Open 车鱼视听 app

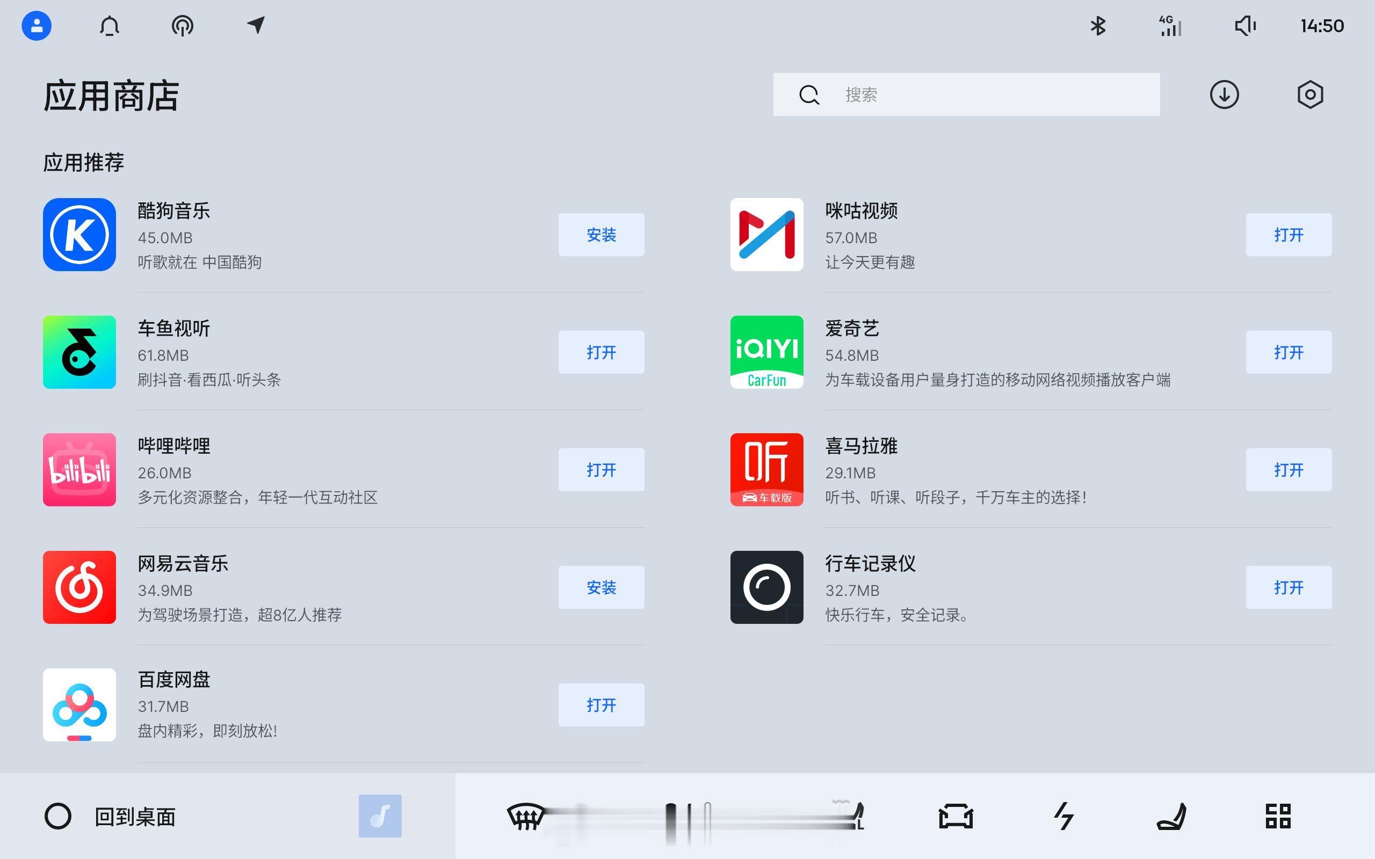coord(601,352)
